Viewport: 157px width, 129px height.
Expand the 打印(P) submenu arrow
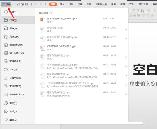coord(33,70)
